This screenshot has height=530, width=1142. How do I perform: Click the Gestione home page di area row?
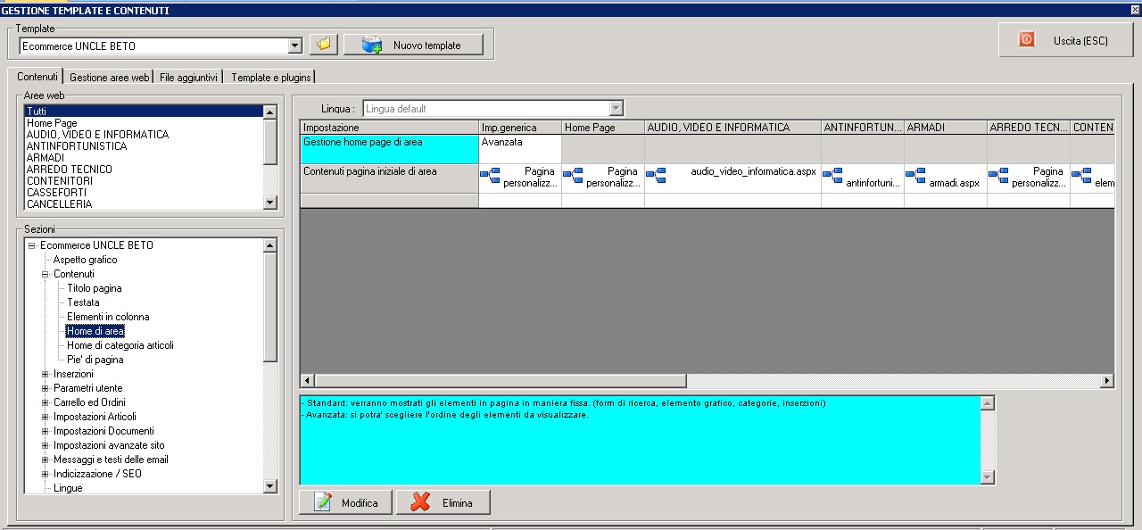pyautogui.click(x=389, y=149)
